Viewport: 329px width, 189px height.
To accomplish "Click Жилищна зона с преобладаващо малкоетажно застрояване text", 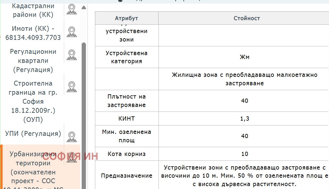I will pyautogui.click(x=244, y=79).
